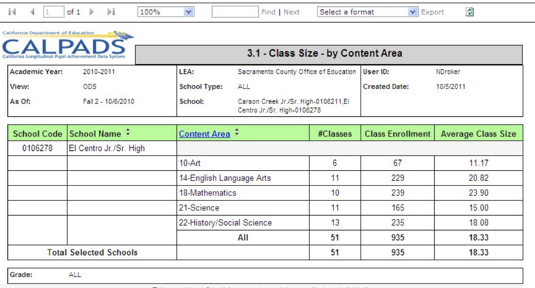Click the Class Enrollment column header

point(397,134)
